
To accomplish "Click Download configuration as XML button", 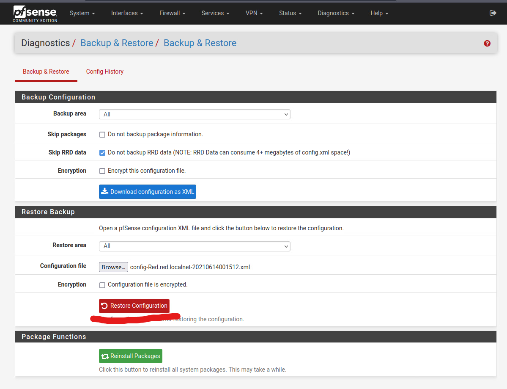I will 148,192.
